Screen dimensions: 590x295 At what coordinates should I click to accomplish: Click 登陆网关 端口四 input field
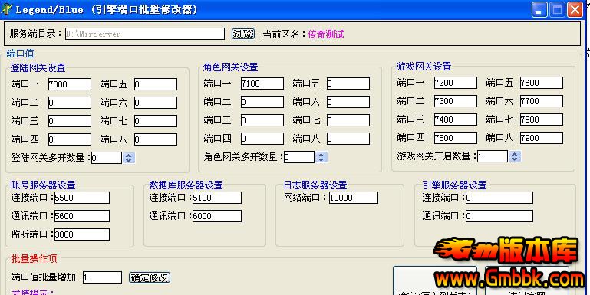coord(70,139)
